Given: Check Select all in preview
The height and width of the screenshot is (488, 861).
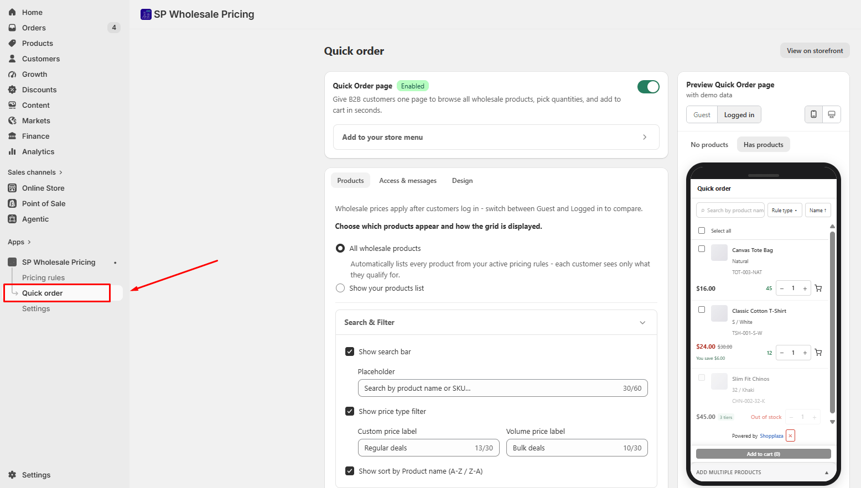Looking at the screenshot, I should pos(702,230).
